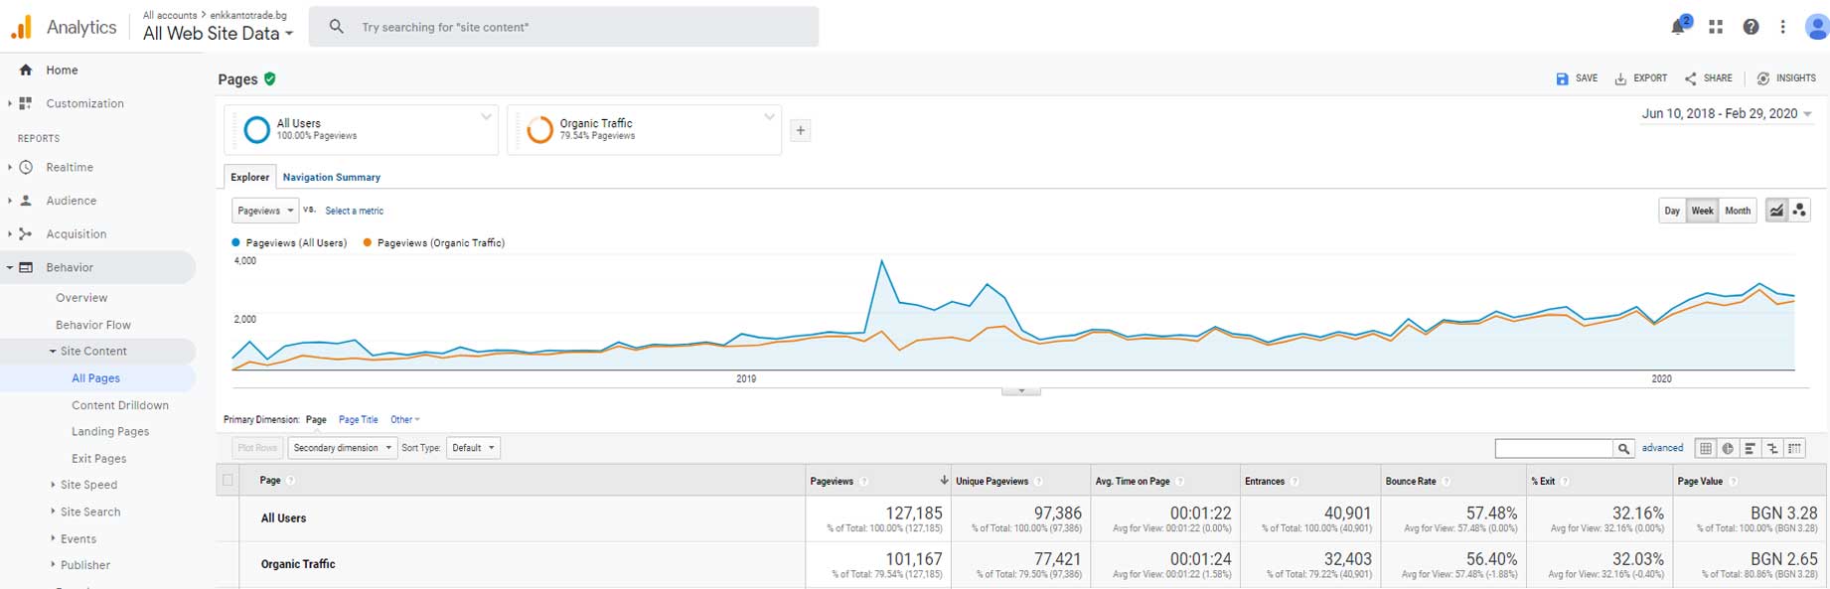Switch to the Navigation Summary tab

(331, 177)
